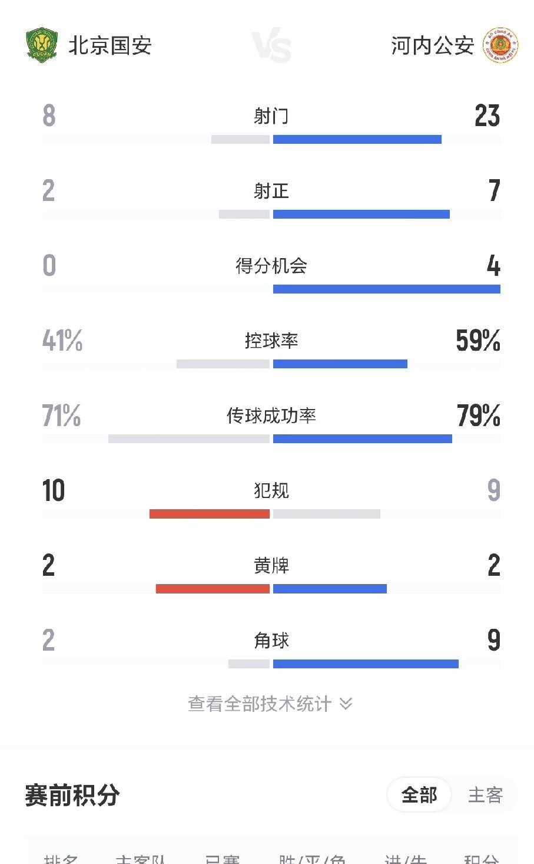The width and height of the screenshot is (534, 864).
Task: Tap the Hanoi Police (河内公安) team logo
Action: (500, 45)
